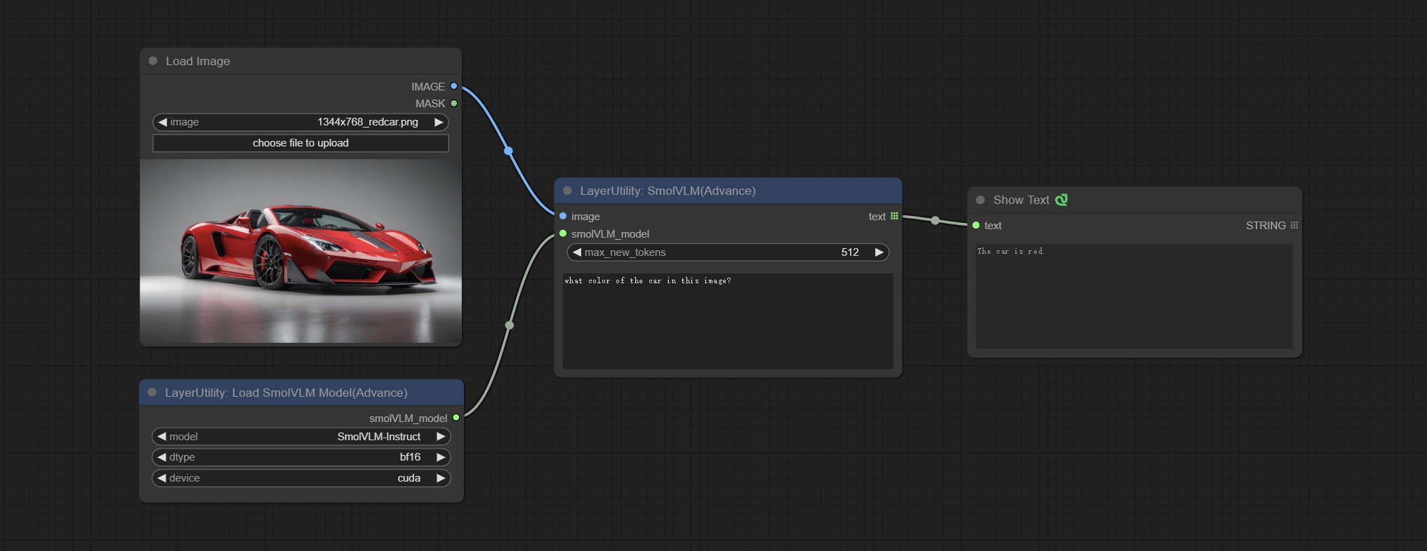Click the MASK output port on Load Image
This screenshot has height=551, width=1427.
pos(454,104)
